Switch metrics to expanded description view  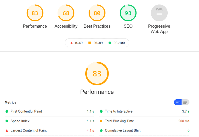coord(185,102)
